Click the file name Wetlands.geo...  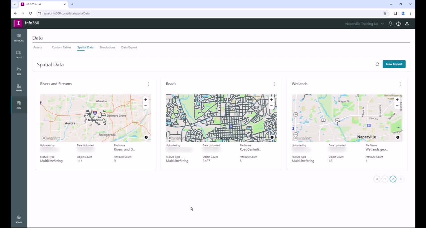pyautogui.click(x=377, y=149)
